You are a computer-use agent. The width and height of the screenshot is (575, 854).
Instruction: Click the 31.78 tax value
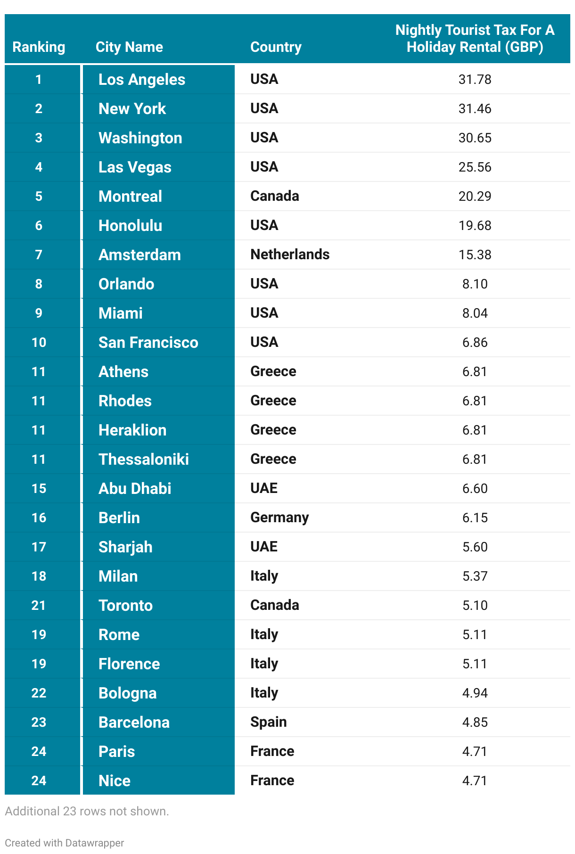tap(475, 79)
